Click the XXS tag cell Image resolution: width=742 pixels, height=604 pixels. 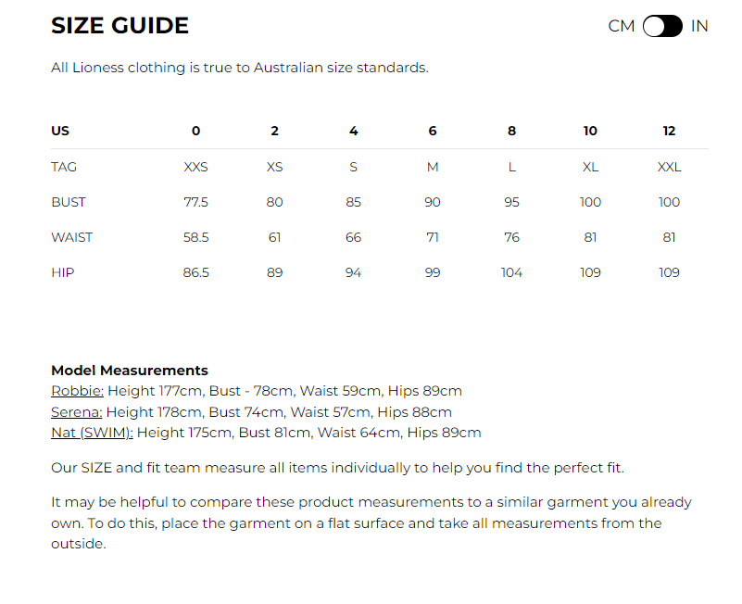(x=195, y=167)
